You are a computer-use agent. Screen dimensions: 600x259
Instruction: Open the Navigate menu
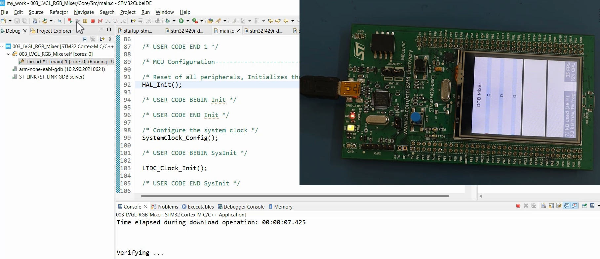click(84, 12)
